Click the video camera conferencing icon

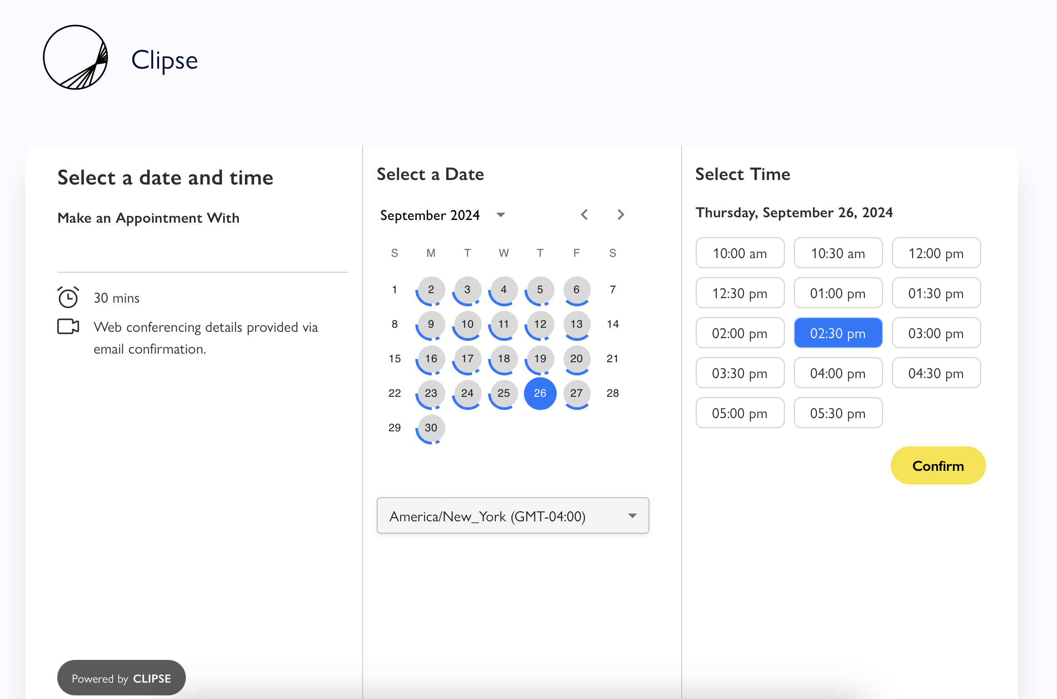[68, 326]
